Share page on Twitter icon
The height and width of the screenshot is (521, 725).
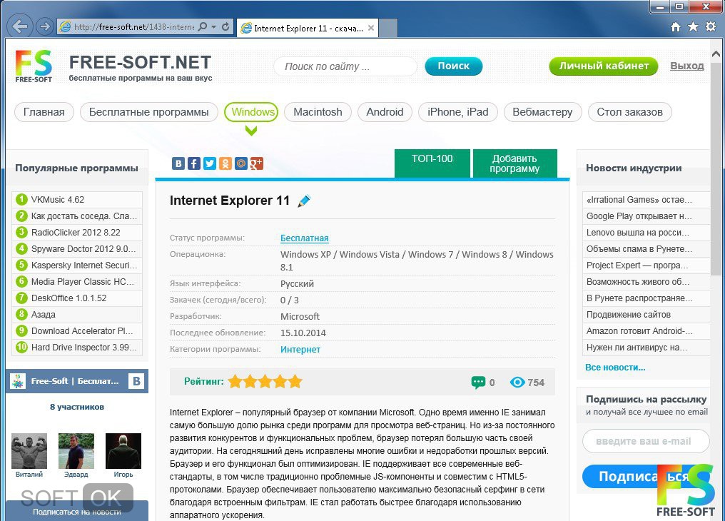click(x=210, y=163)
